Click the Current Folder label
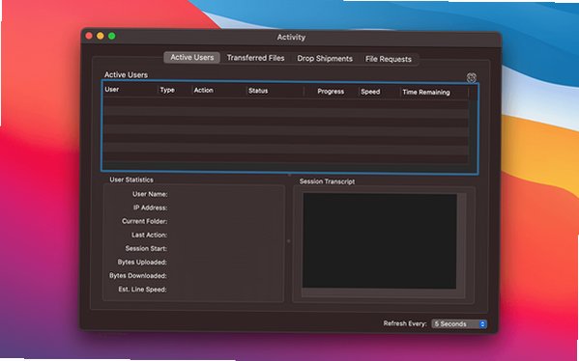Screen dimensions: 579x361 pyautogui.click(x=144, y=221)
